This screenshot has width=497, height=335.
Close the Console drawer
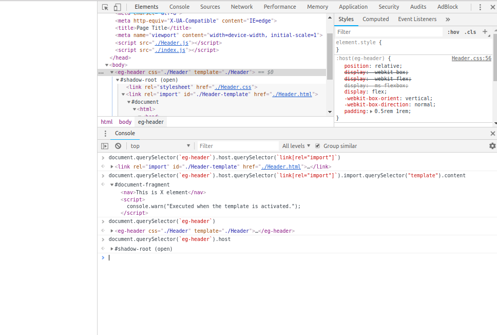tap(492, 134)
